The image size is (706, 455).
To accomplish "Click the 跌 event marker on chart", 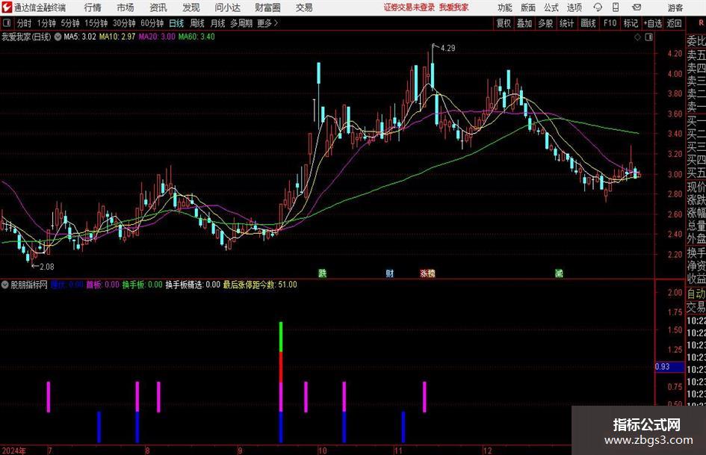I will point(323,273).
